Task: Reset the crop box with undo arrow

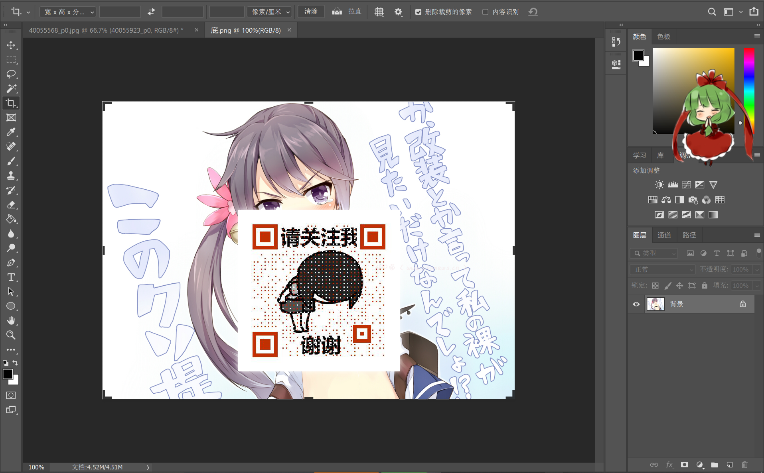Action: pyautogui.click(x=533, y=12)
